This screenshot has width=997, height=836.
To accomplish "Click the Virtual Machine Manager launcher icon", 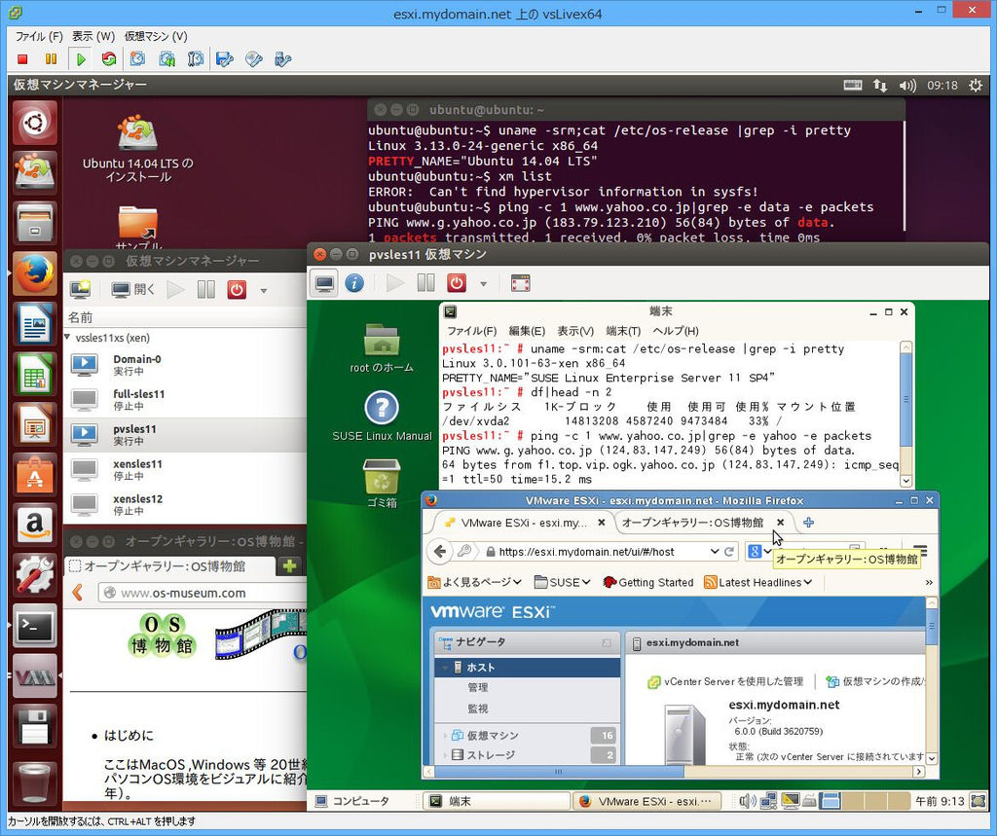I will click(35, 675).
